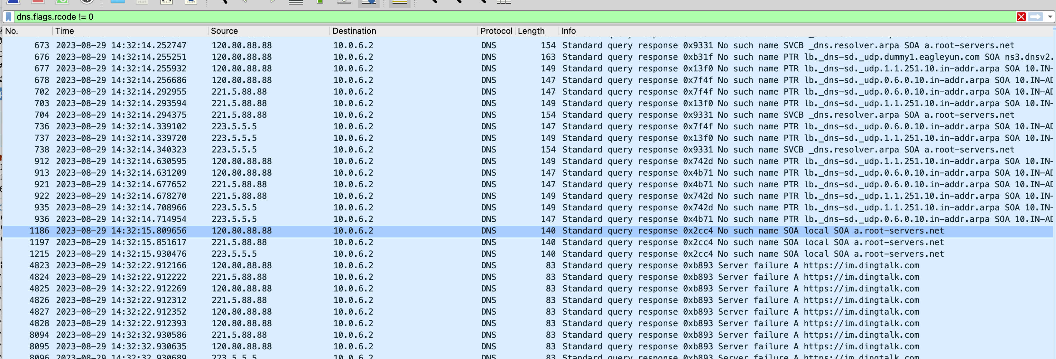Screen dimensions: 1056x359
Task: Select packet number 737
Action: click(528, 138)
